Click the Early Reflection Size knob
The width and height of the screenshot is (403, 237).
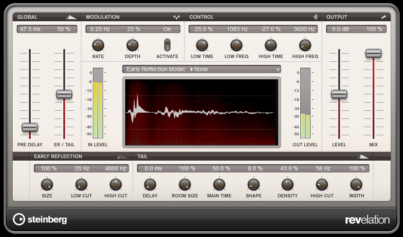click(47, 185)
